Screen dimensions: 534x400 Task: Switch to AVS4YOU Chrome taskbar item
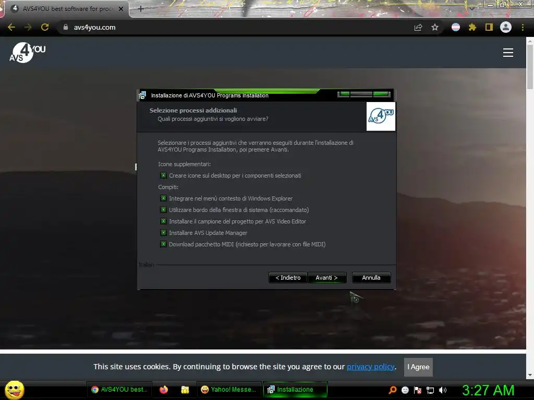coord(119,390)
